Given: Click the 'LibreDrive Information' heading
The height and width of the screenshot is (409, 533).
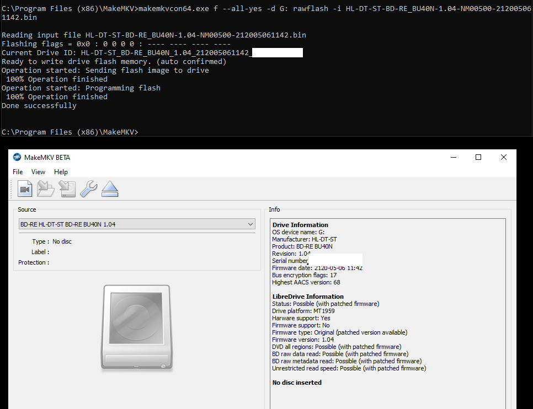Looking at the screenshot, I should click(308, 297).
